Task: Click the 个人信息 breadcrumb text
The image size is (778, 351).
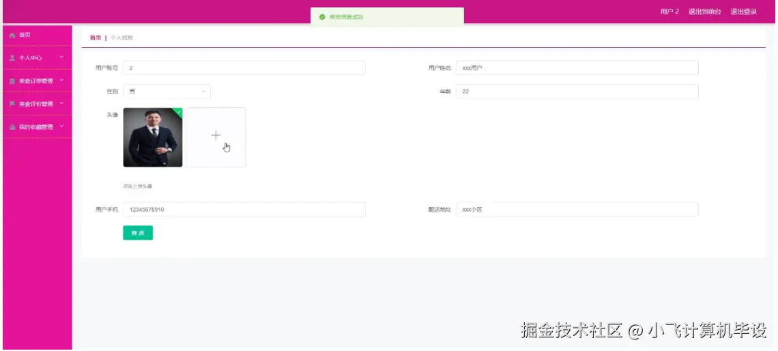Action: (121, 38)
